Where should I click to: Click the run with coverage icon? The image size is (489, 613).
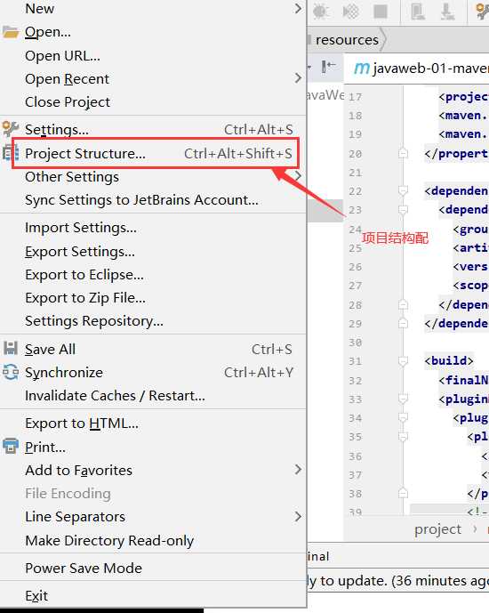click(350, 12)
